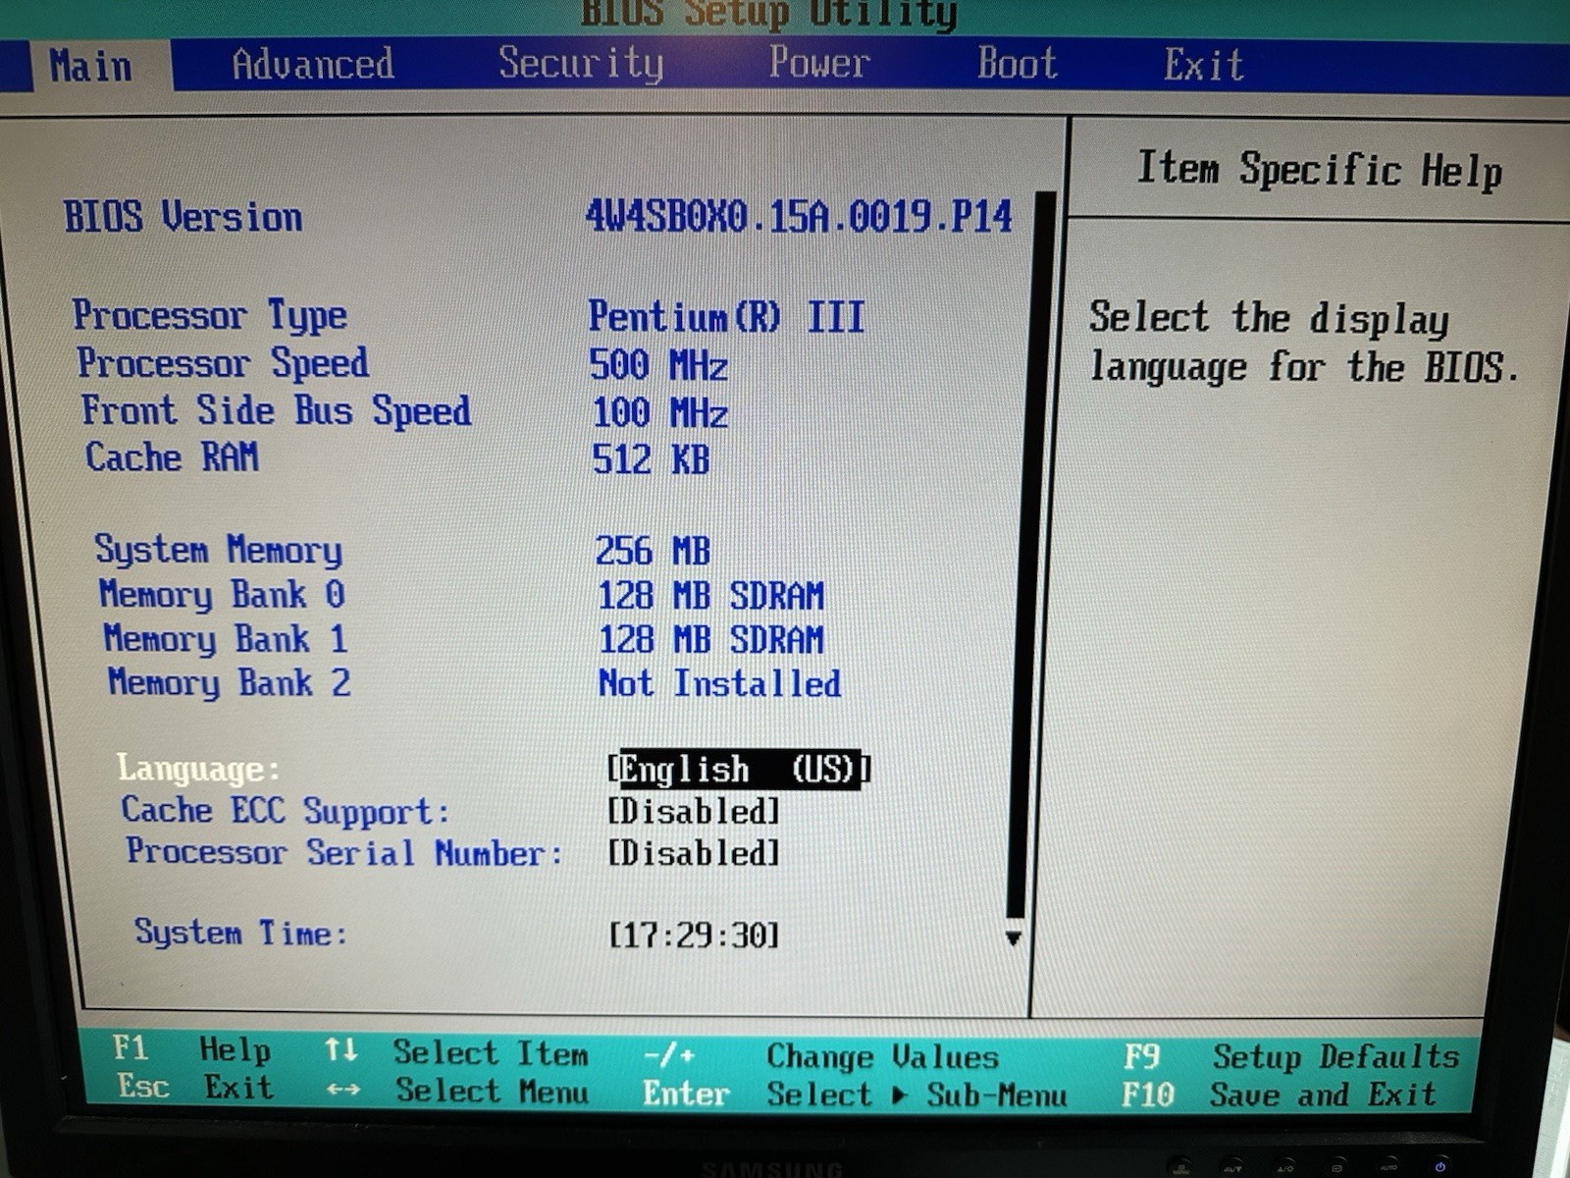
Task: Click the BIOS Version value 4W4SB0X0.15A.0019.P14
Action: tap(799, 217)
